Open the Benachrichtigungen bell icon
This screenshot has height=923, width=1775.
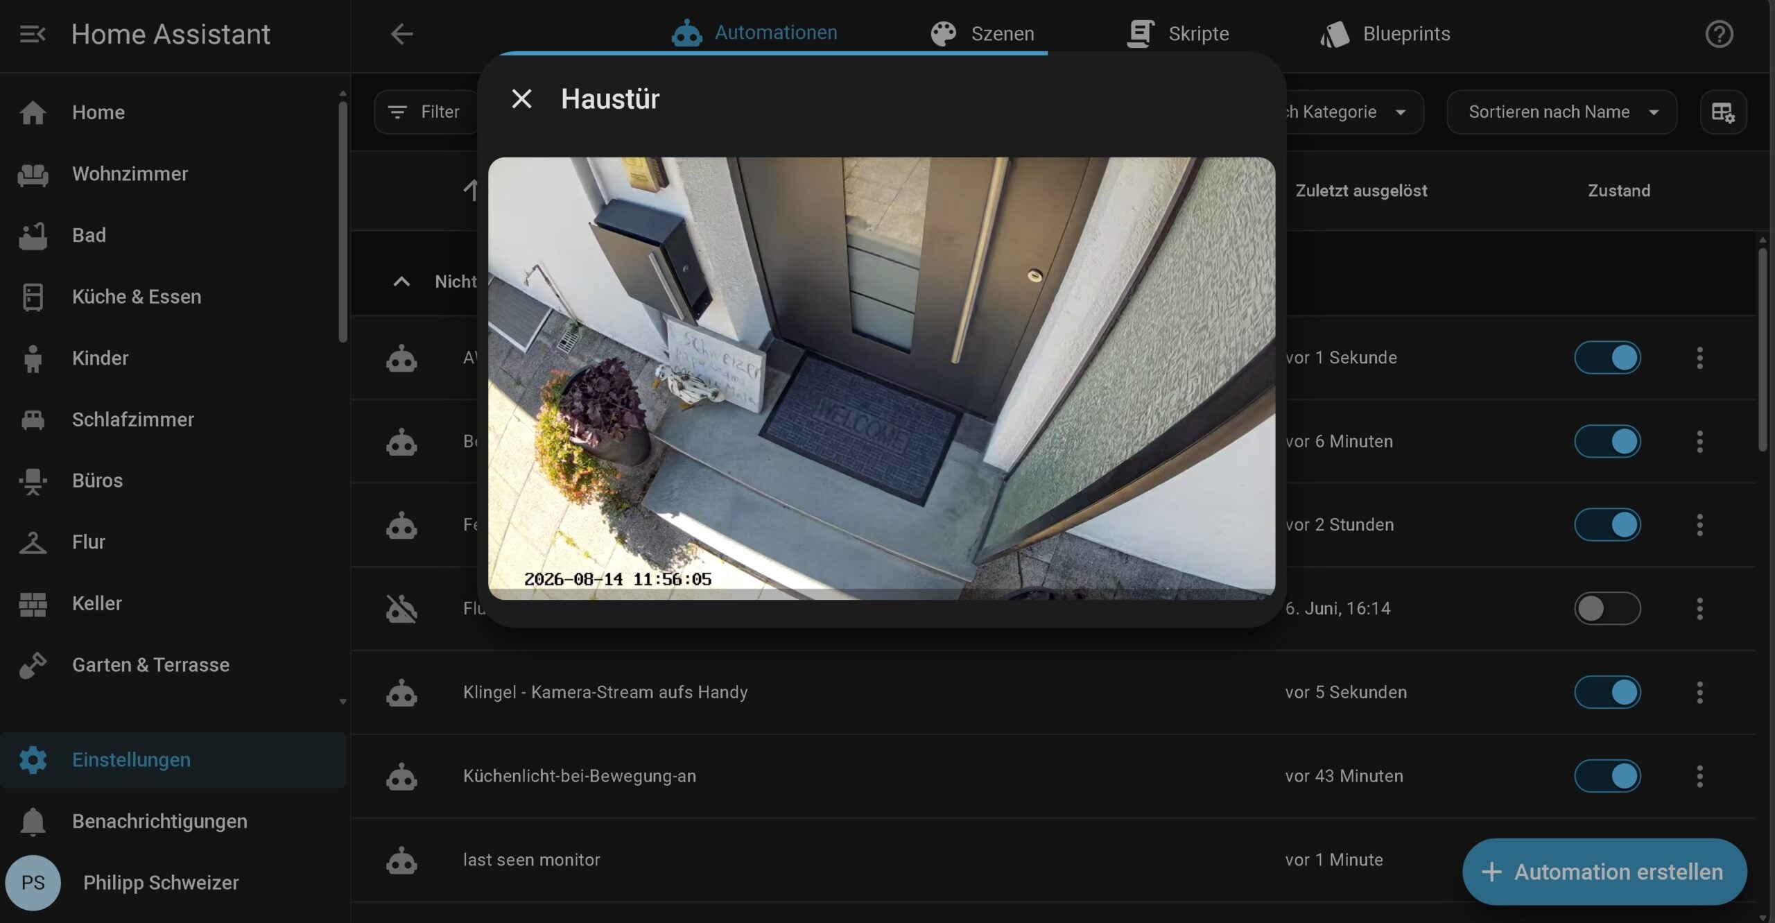click(33, 822)
